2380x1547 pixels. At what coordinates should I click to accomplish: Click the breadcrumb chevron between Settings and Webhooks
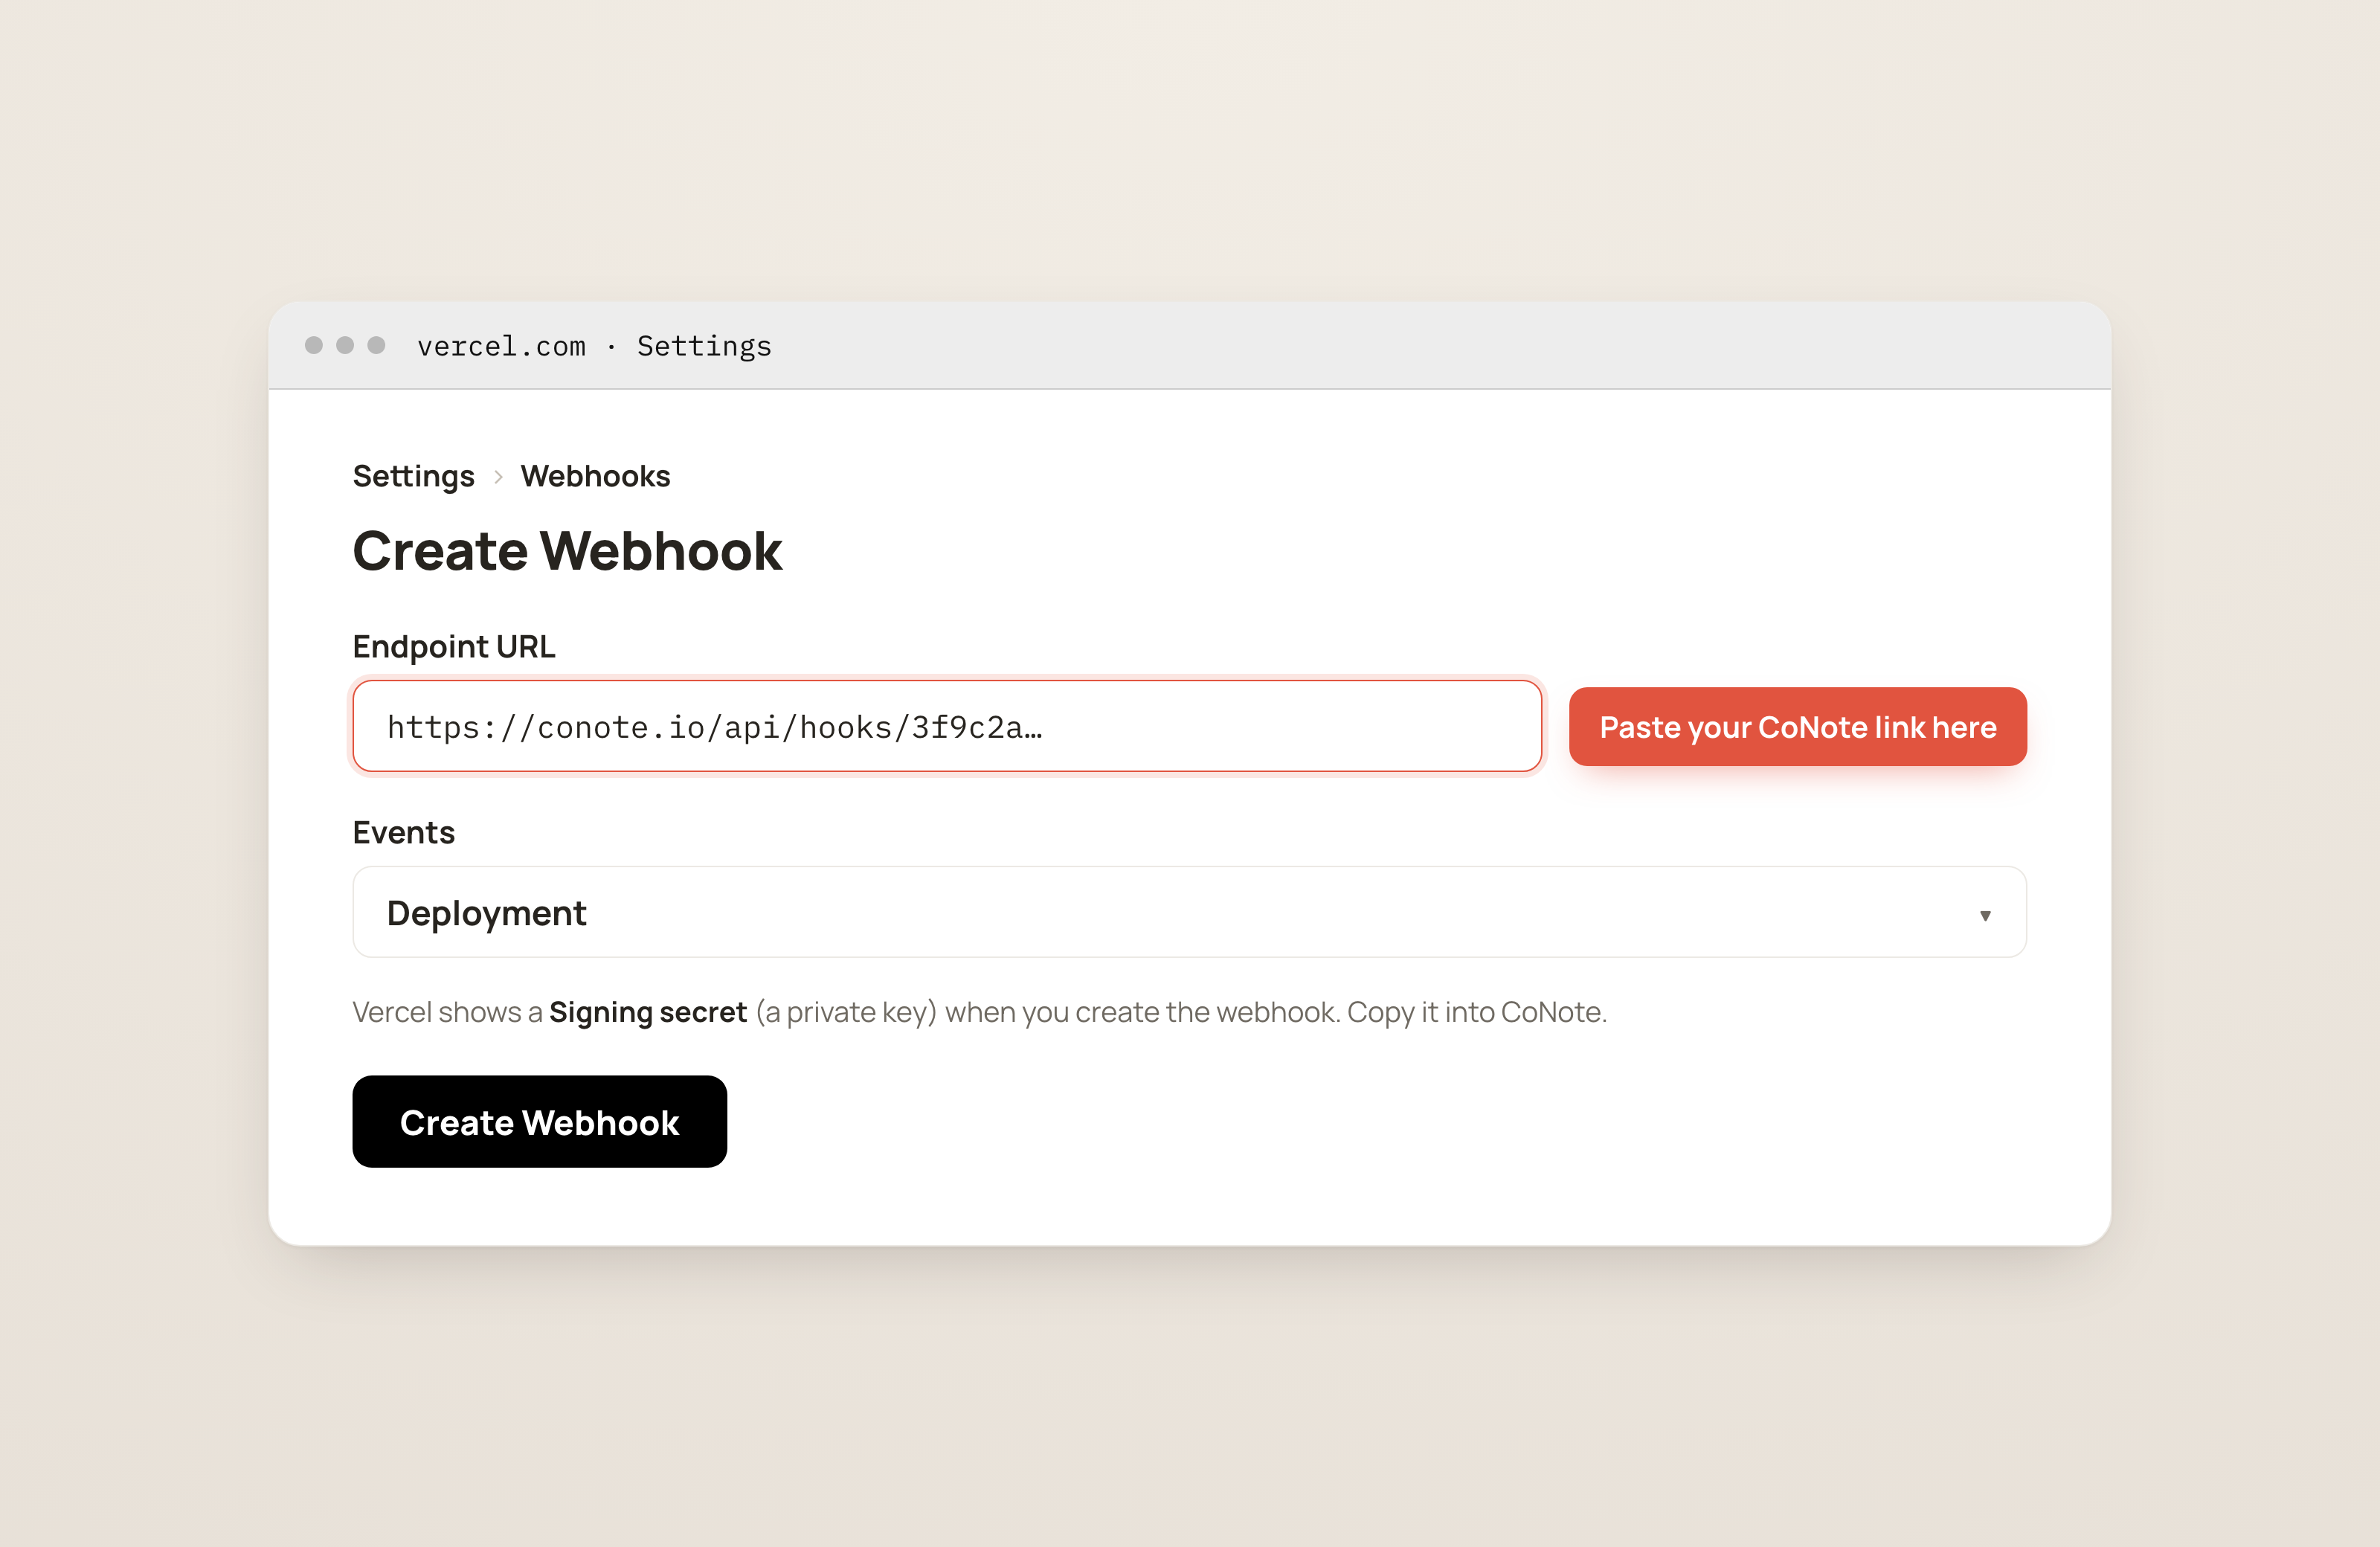(498, 477)
